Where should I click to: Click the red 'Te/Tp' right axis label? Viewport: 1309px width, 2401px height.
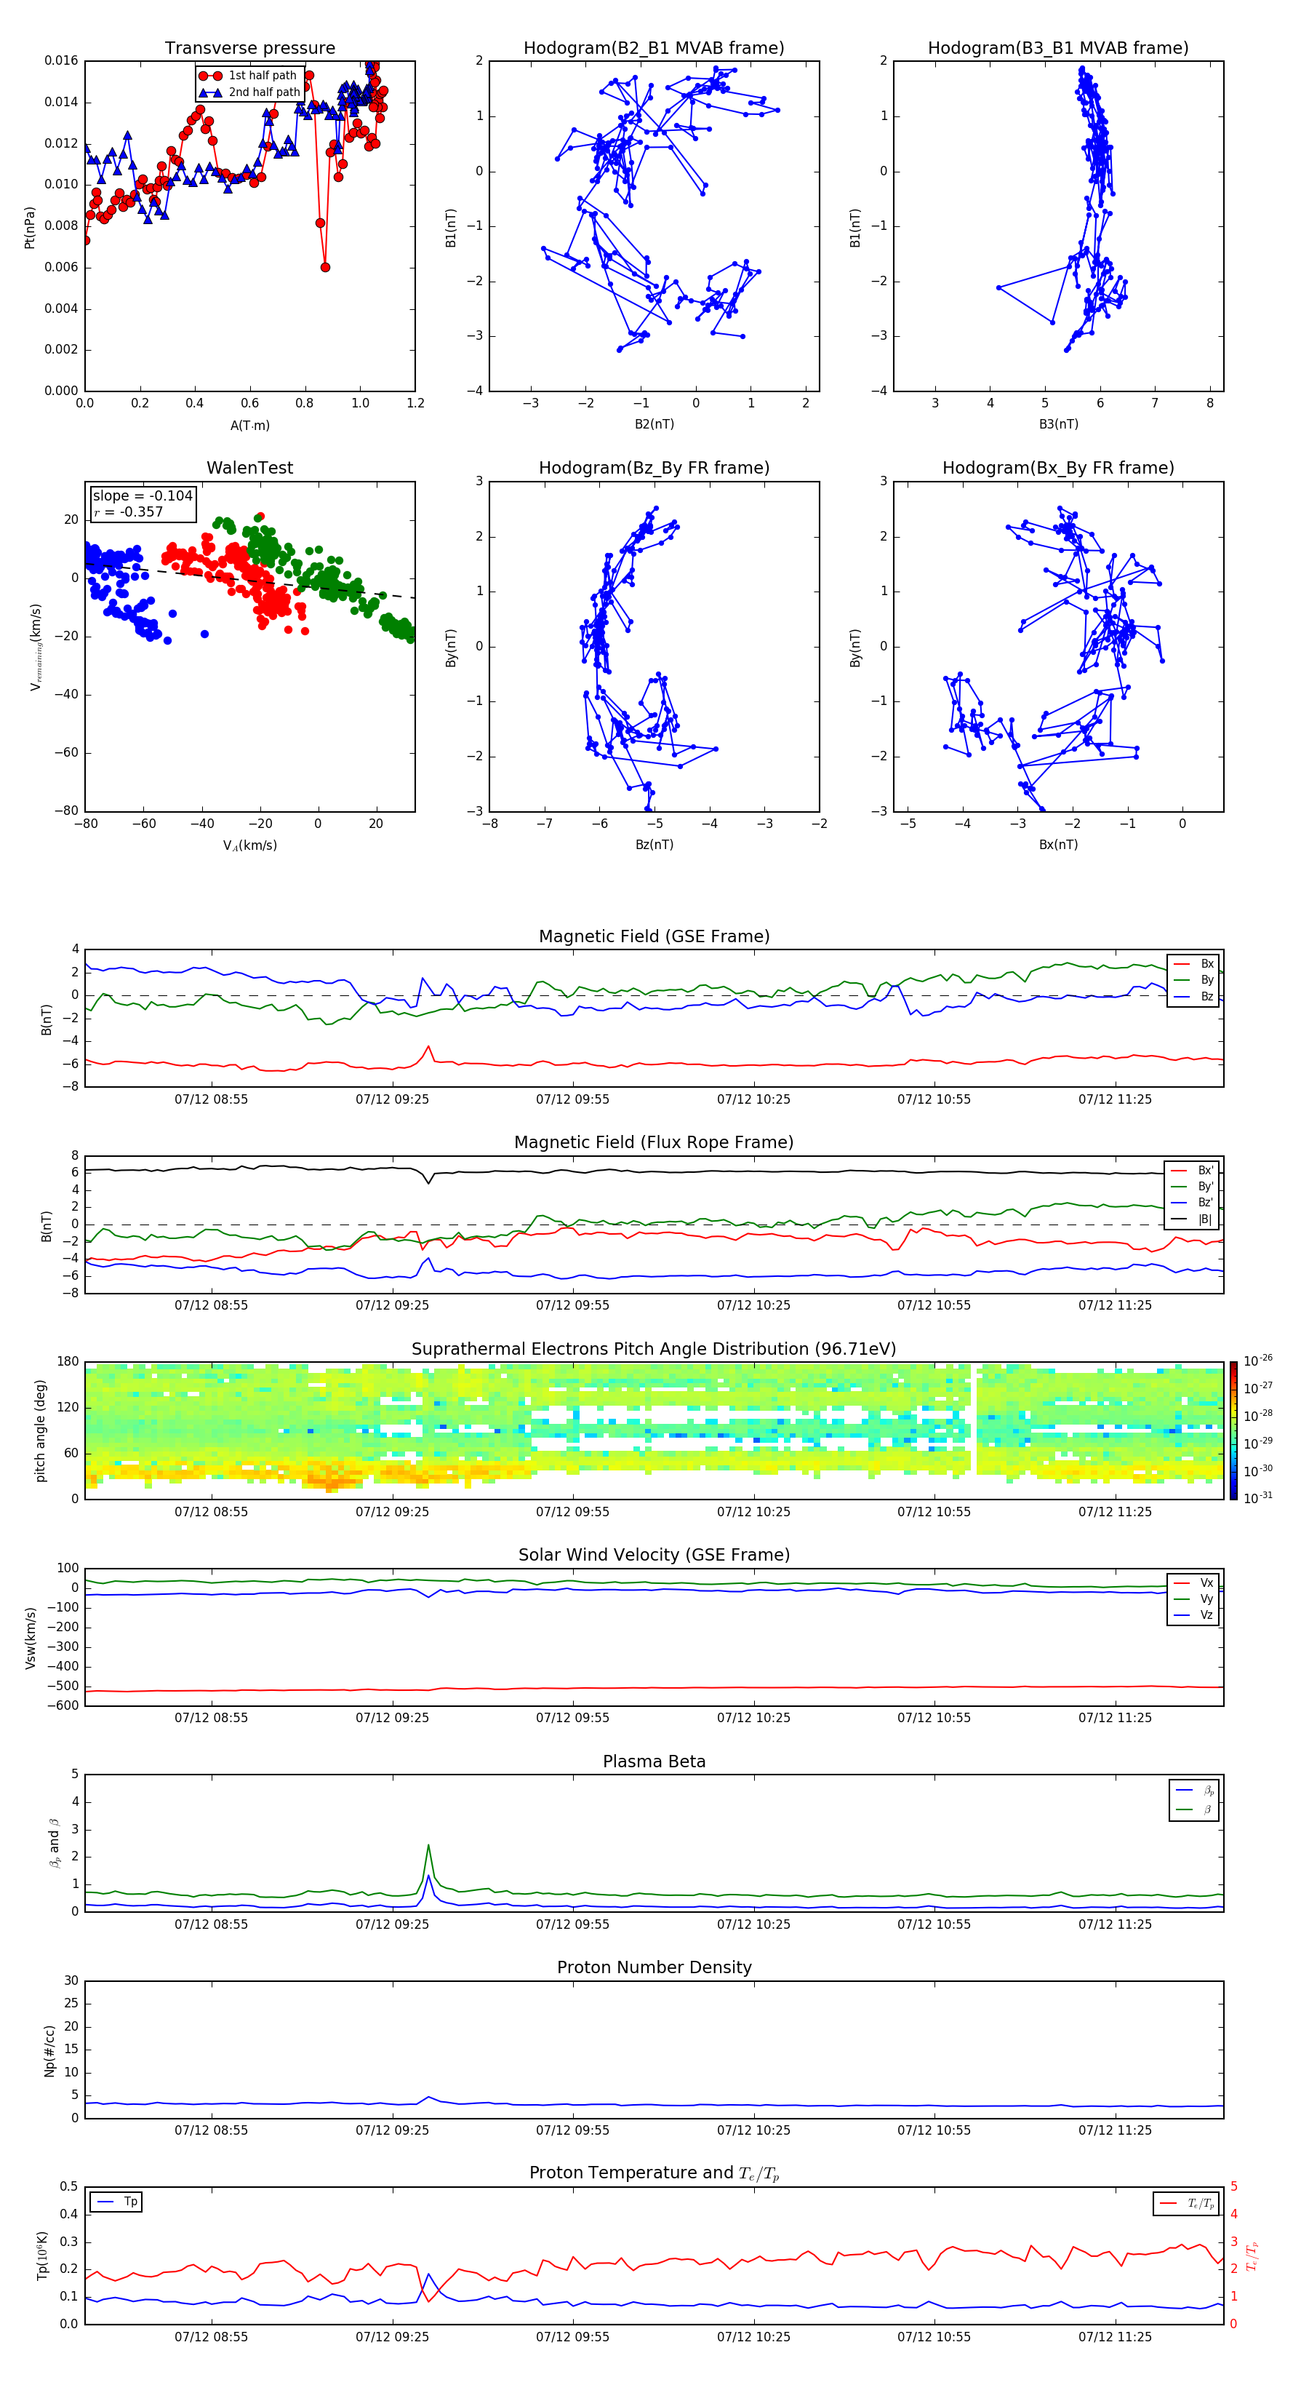point(1253,2255)
